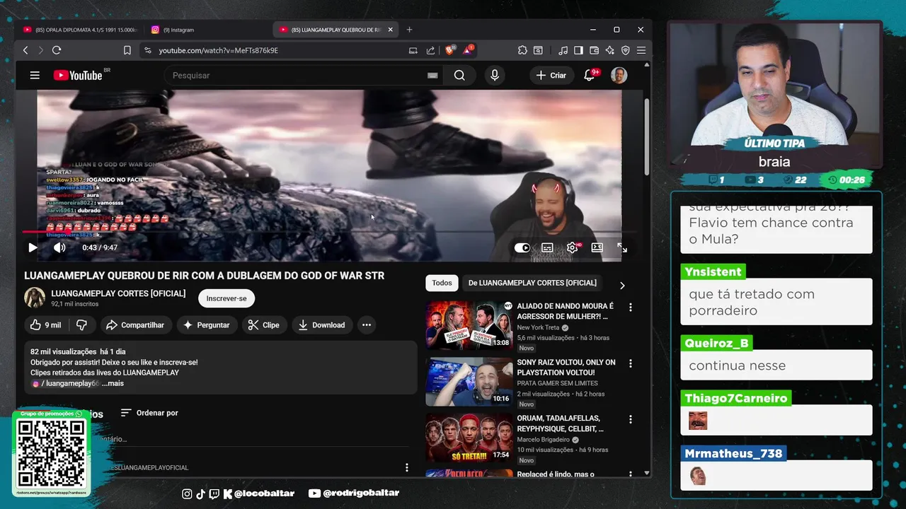Image resolution: width=906 pixels, height=509 pixels.
Task: Click the YouTube search magnifier button
Action: tap(459, 75)
